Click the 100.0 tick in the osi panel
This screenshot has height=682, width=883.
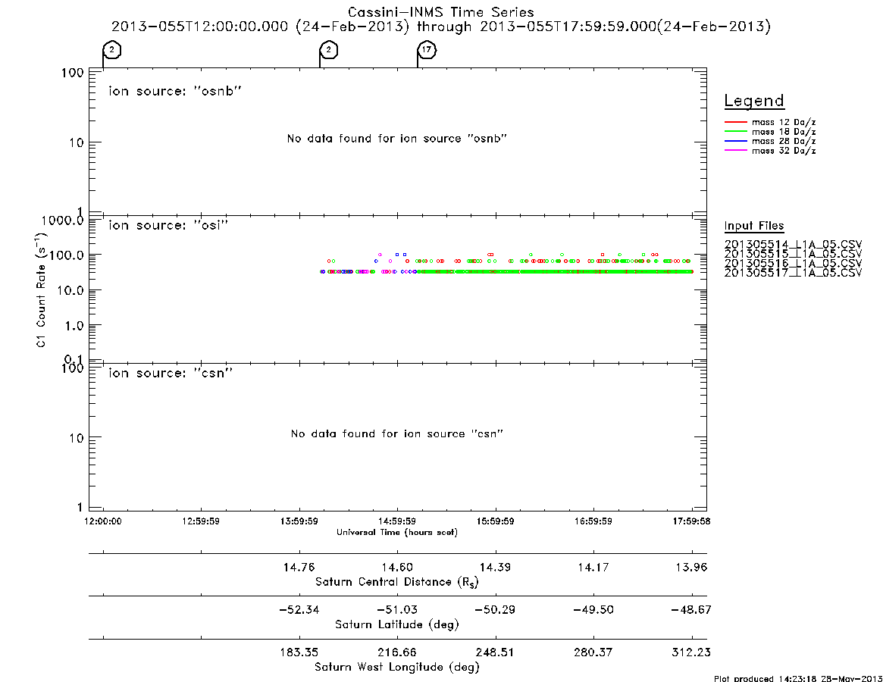(67, 255)
